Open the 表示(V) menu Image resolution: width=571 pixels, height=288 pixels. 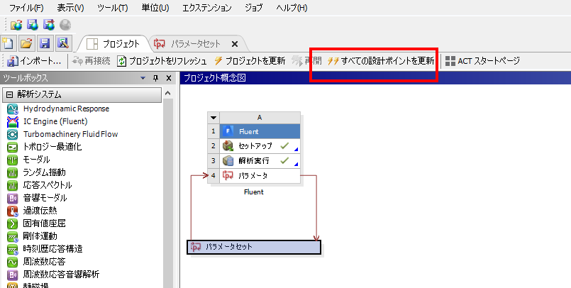(x=70, y=8)
